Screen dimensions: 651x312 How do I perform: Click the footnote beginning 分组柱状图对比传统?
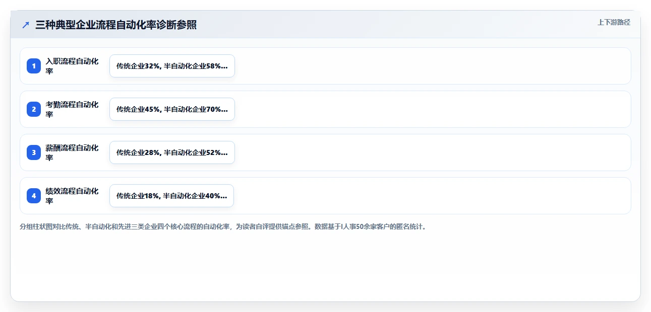pyautogui.click(x=224, y=226)
